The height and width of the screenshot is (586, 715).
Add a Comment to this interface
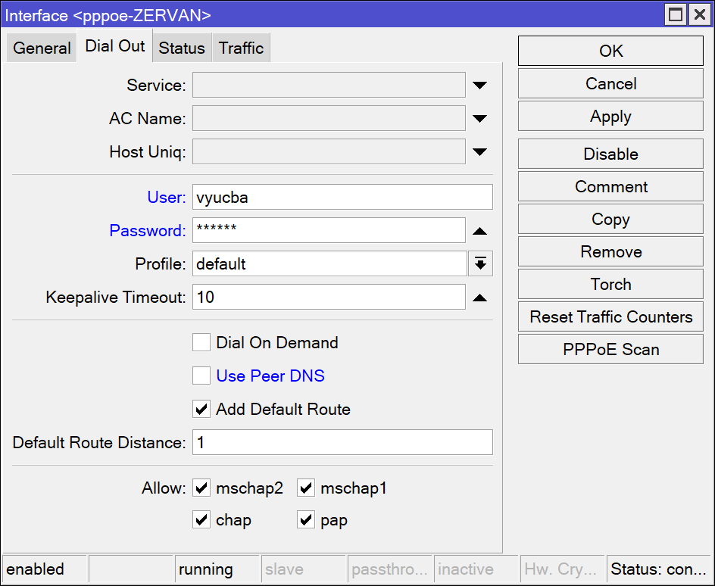point(610,186)
